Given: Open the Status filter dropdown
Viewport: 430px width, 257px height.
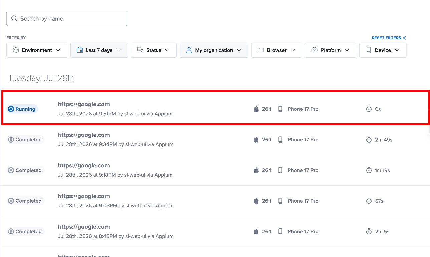Looking at the screenshot, I should (x=154, y=50).
